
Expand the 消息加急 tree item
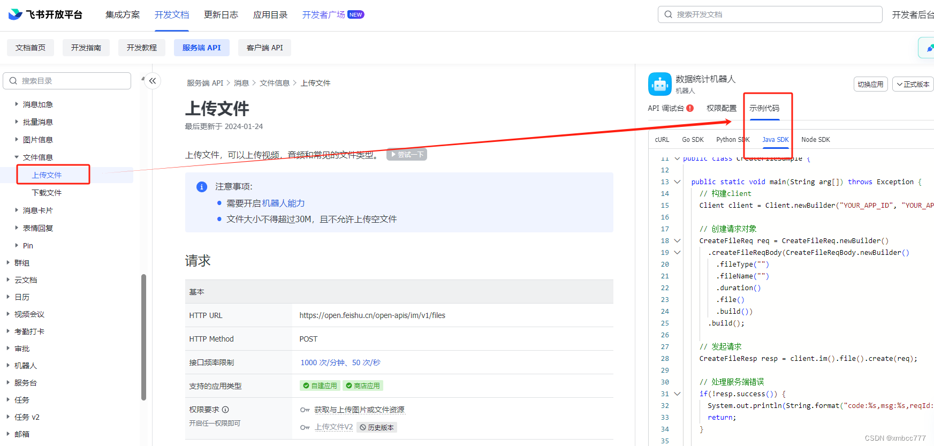[x=17, y=104]
